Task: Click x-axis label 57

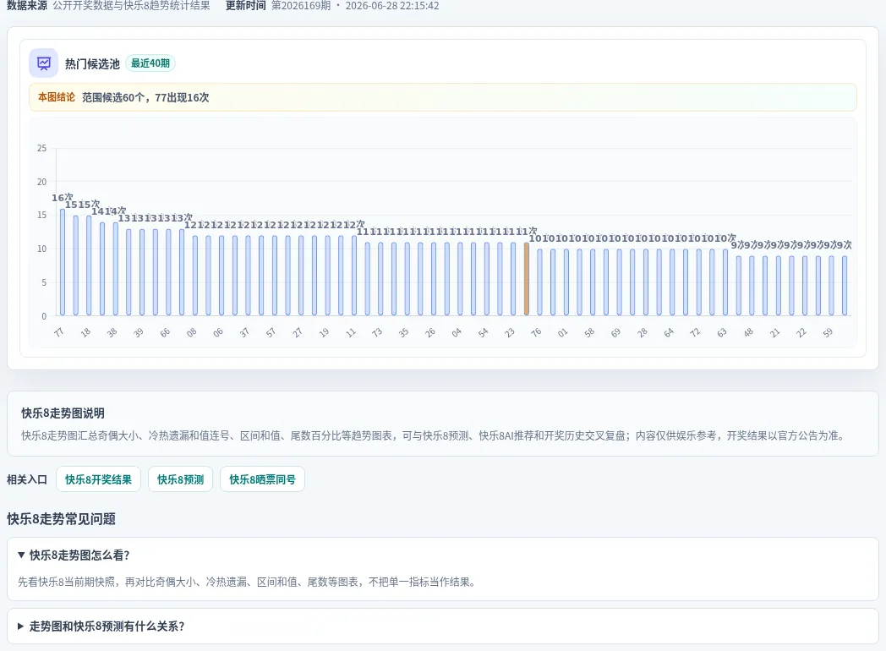Action: [x=271, y=332]
